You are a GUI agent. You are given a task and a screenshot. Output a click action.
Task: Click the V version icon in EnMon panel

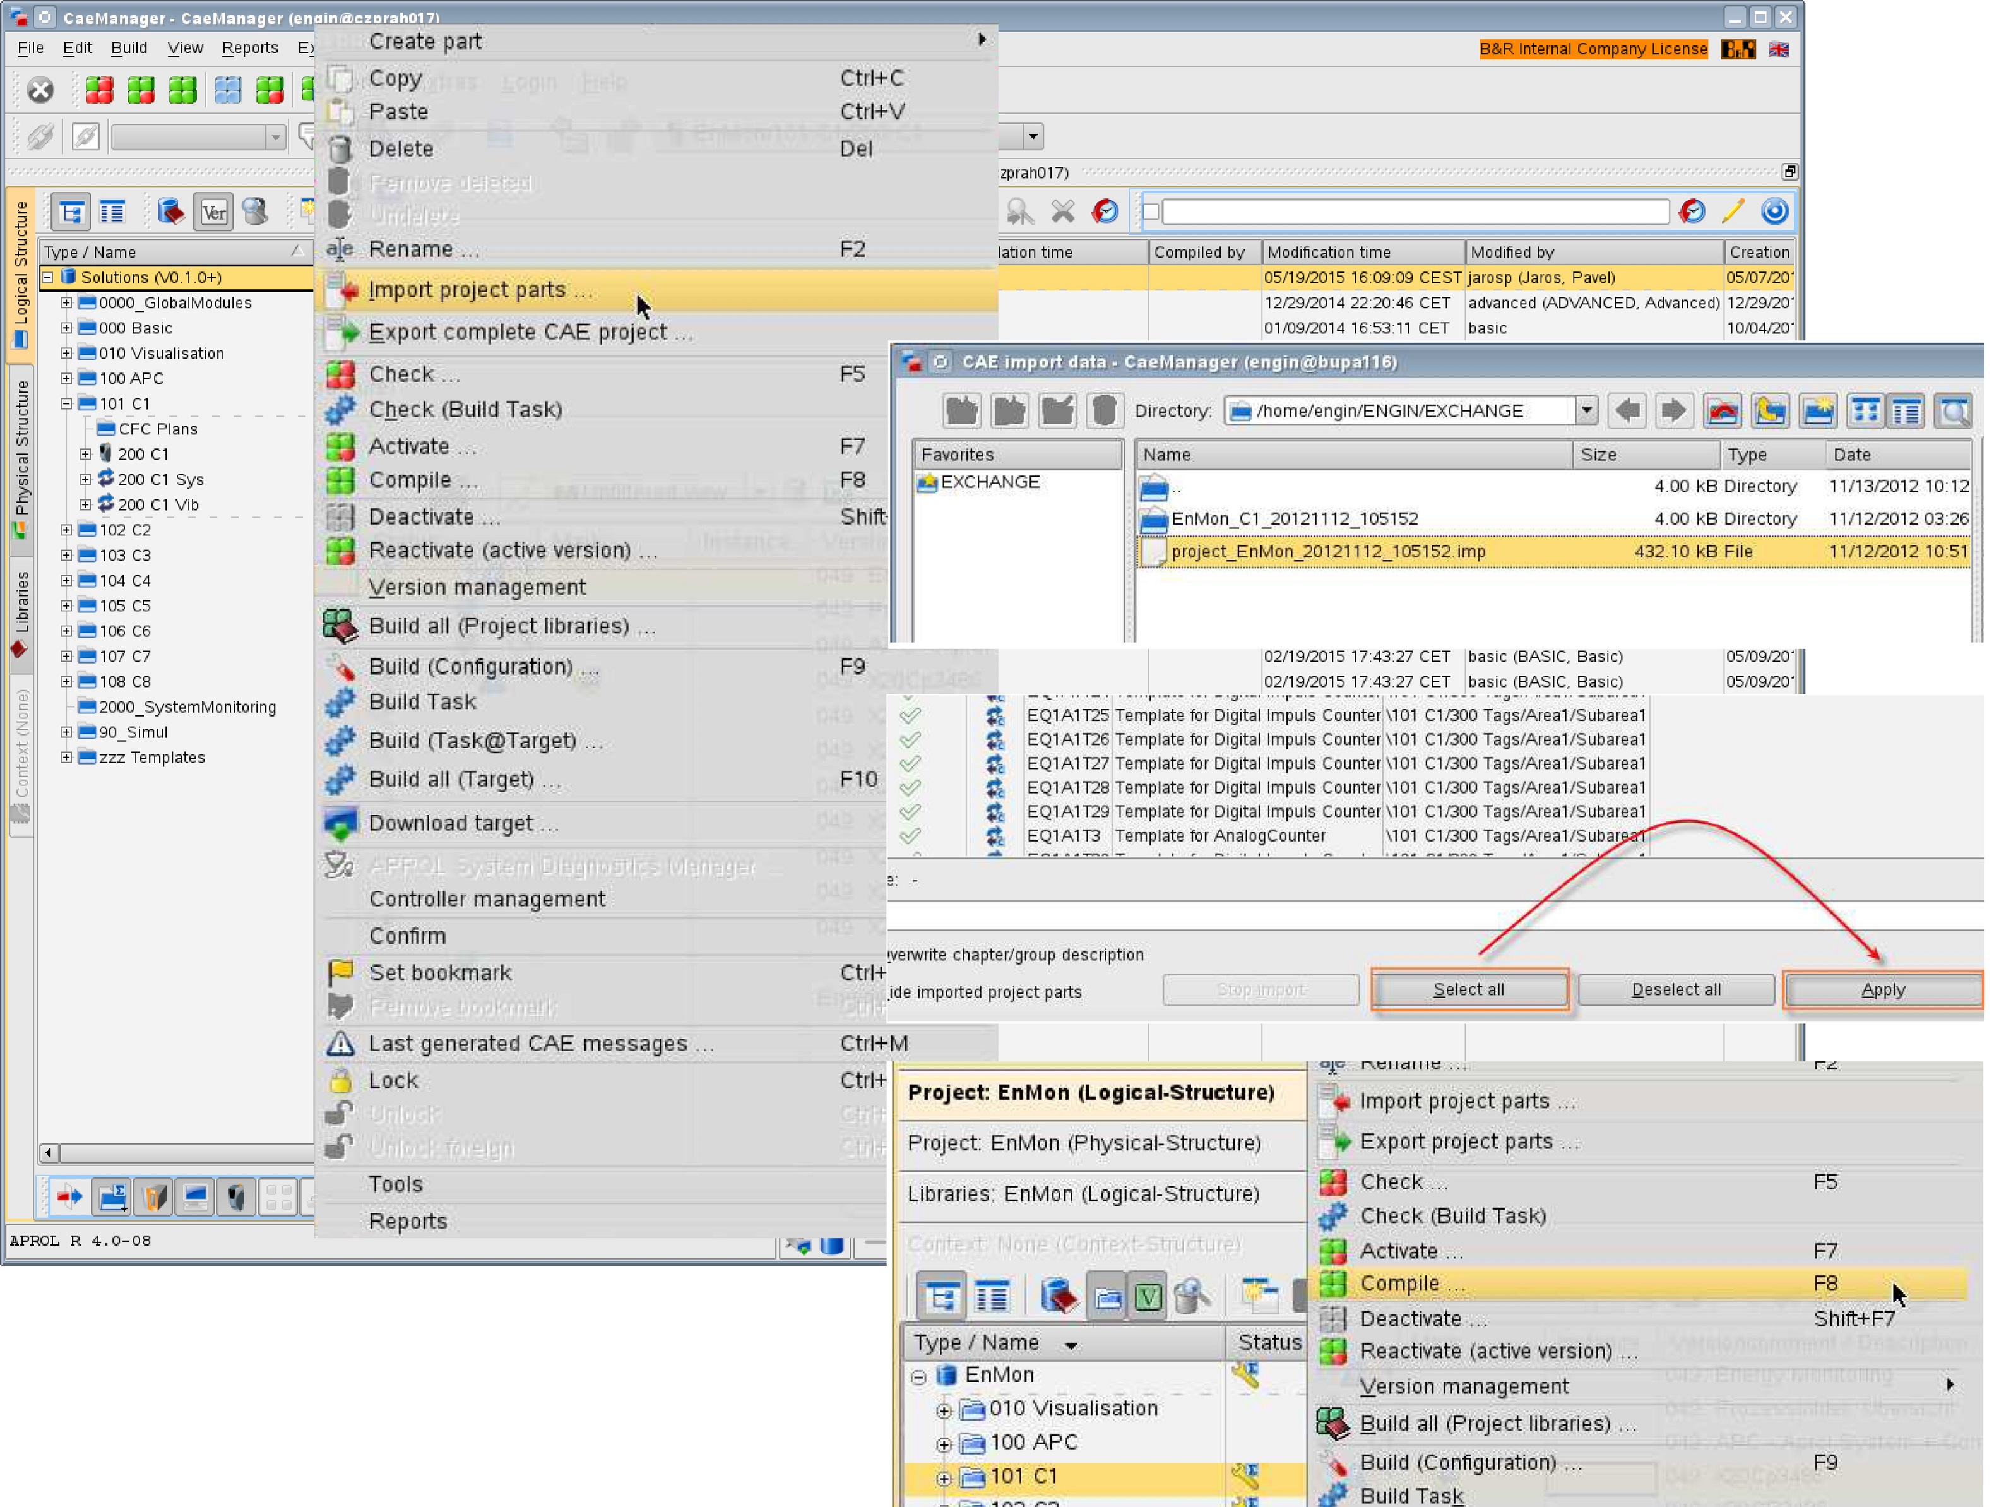pos(1148,1297)
